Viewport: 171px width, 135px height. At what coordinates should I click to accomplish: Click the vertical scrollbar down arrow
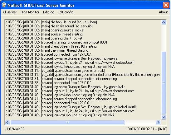164,117
